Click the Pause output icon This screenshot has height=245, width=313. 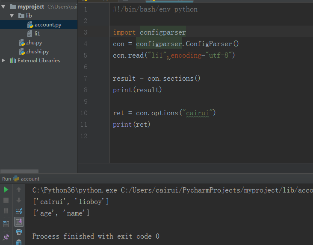click(x=6, y=211)
